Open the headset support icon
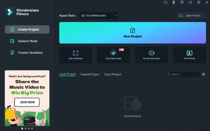Screen dimensions: 210x131 [190, 2]
